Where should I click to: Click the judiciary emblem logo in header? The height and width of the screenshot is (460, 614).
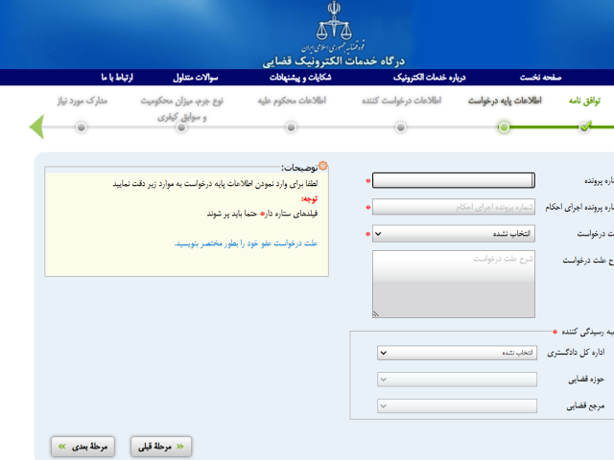(328, 19)
